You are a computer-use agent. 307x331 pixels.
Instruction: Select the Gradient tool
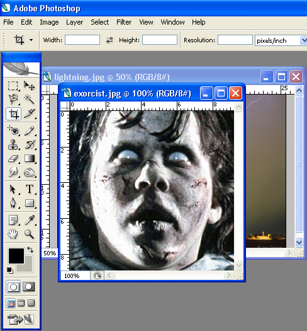tap(30, 158)
